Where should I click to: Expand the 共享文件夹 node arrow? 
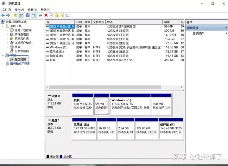(7, 39)
